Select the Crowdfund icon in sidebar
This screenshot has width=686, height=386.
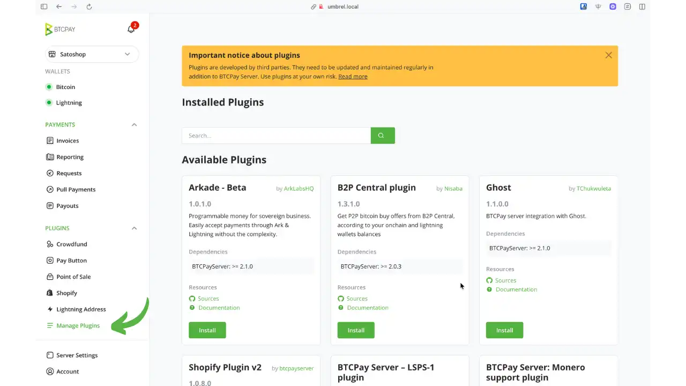click(x=49, y=244)
